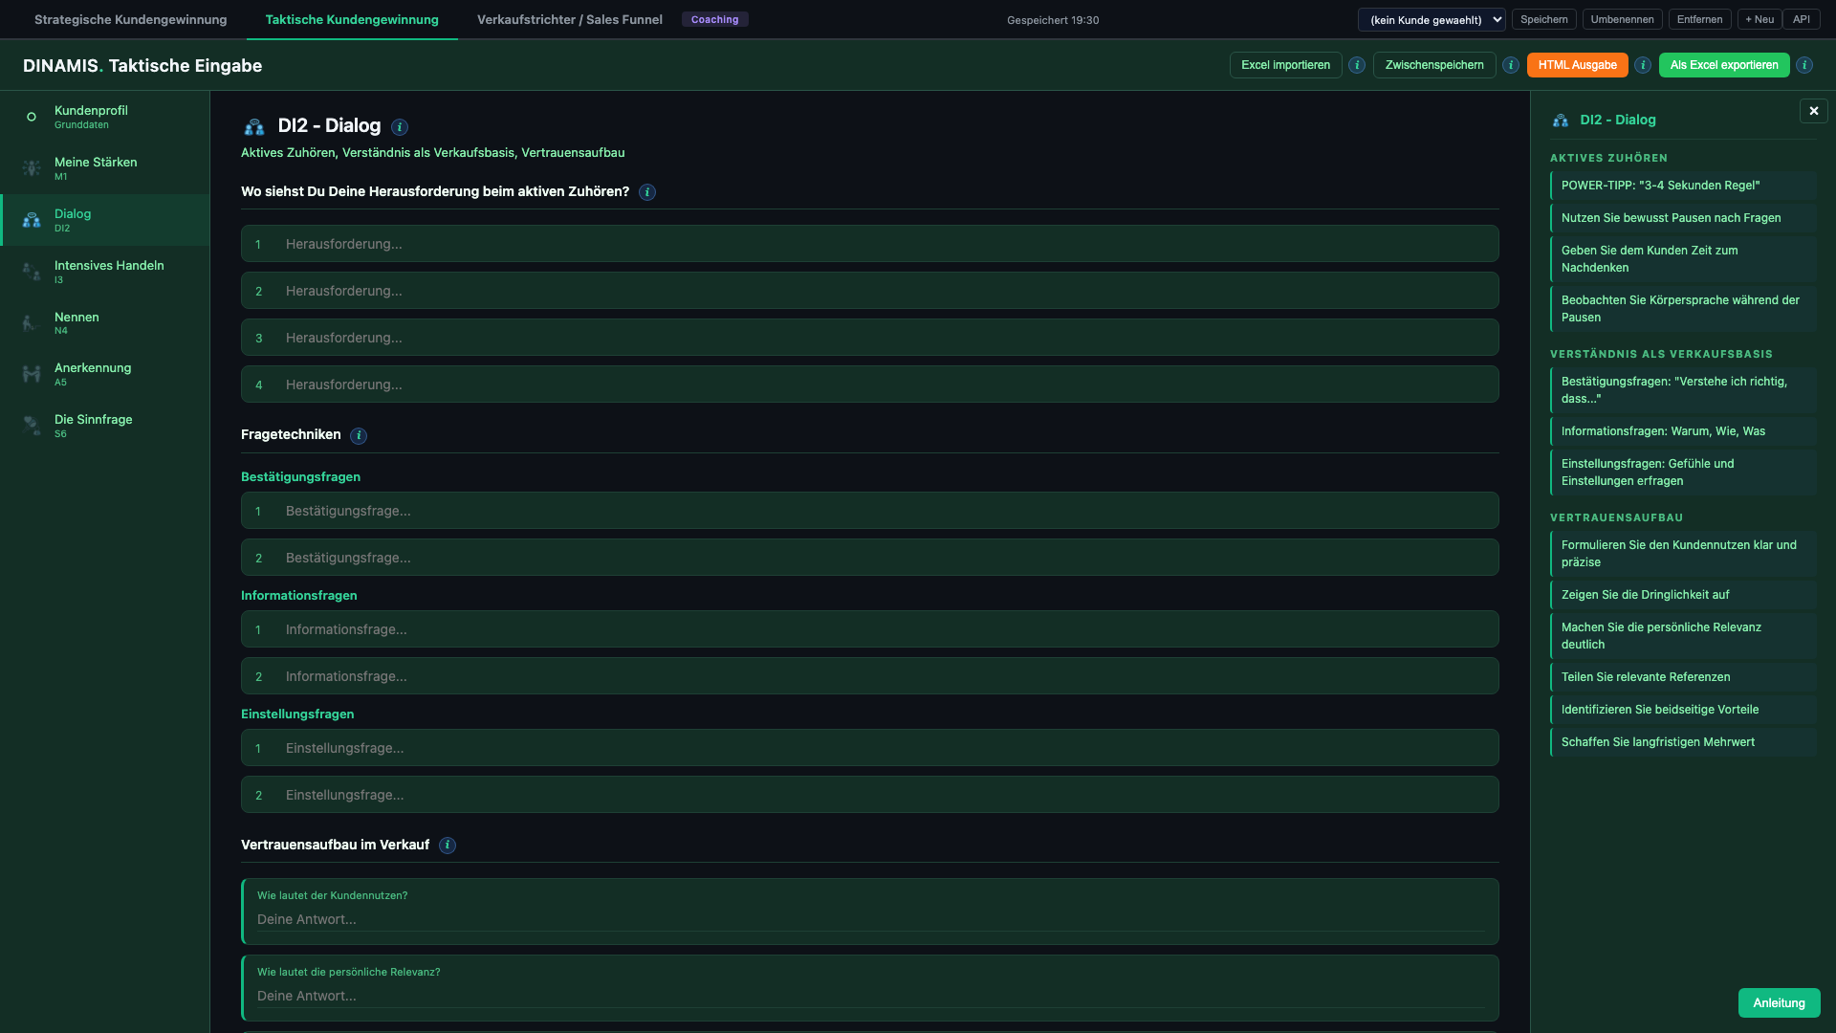
Task: Close the DI2 - Dialog help panel
Action: point(1813,111)
